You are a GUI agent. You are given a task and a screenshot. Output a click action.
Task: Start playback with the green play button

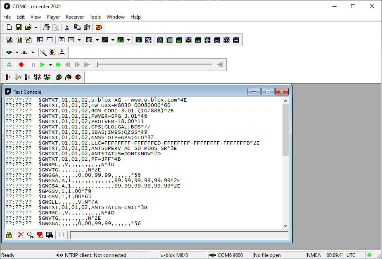click(43, 65)
